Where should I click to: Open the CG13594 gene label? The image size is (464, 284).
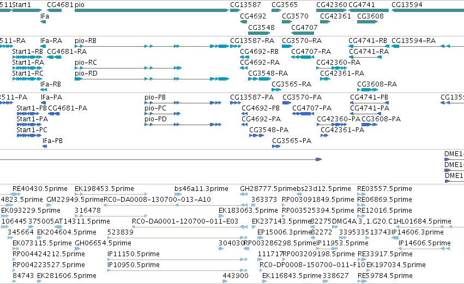[x=407, y=5]
